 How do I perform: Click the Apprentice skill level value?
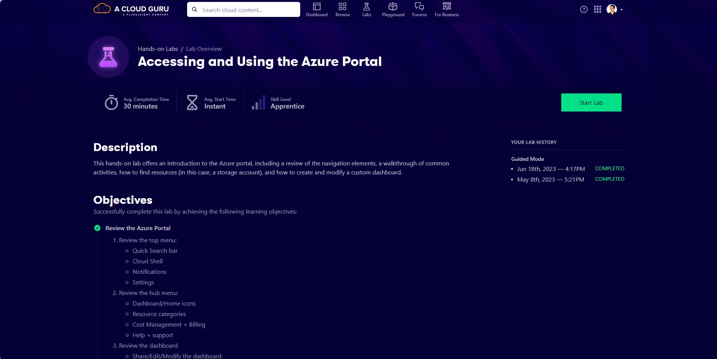click(x=287, y=106)
